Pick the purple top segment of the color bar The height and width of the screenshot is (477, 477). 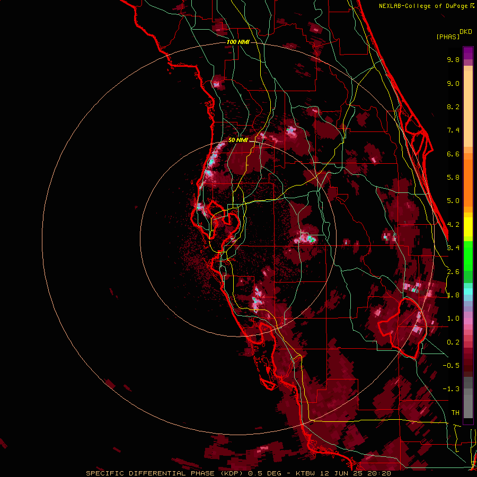coord(468,53)
